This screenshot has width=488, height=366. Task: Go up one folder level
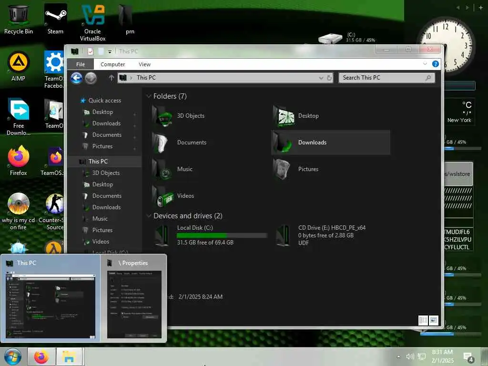pyautogui.click(x=111, y=78)
